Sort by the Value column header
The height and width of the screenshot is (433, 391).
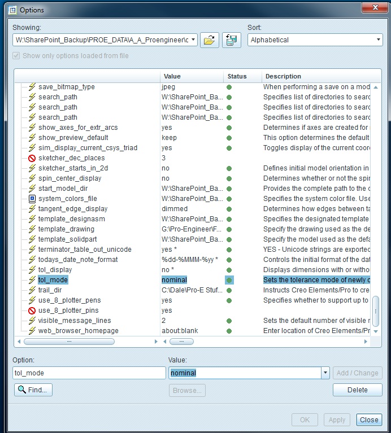(x=192, y=76)
